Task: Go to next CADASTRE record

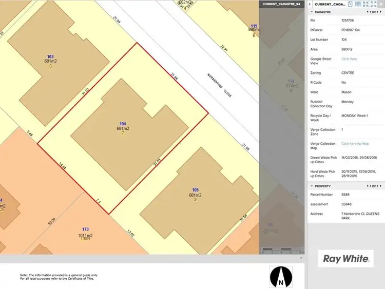Action: click(x=381, y=12)
